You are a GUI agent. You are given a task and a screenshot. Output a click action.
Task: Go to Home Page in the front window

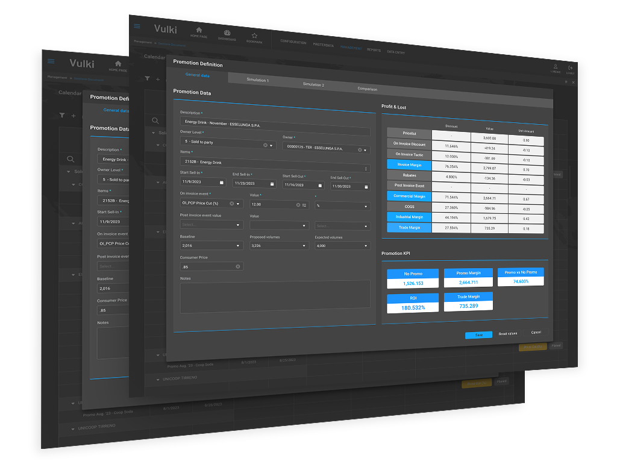pos(199,33)
